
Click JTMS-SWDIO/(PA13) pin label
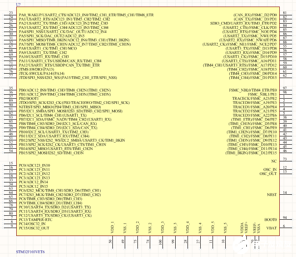pos(36,69)
